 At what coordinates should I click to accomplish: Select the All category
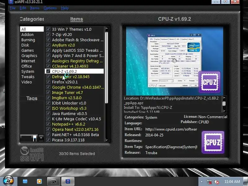click(32, 29)
